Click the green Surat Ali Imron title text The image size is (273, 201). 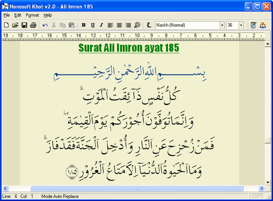(129, 48)
